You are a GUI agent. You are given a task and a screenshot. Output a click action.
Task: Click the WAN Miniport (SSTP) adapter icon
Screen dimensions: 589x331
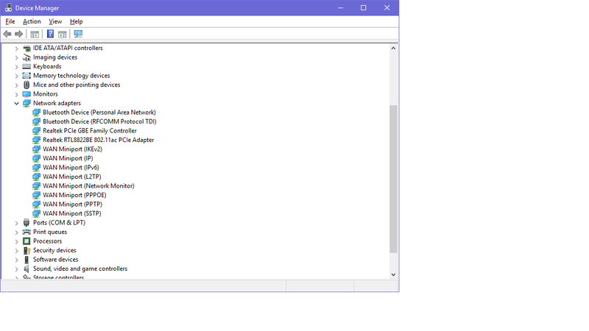(36, 213)
